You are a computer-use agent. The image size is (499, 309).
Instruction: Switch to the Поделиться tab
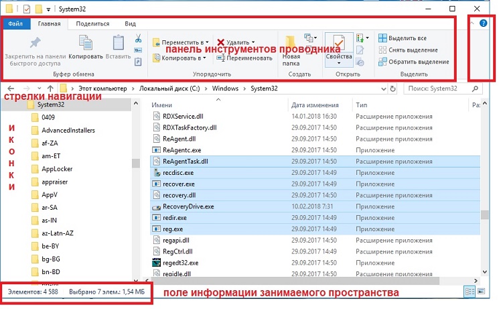tap(92, 23)
